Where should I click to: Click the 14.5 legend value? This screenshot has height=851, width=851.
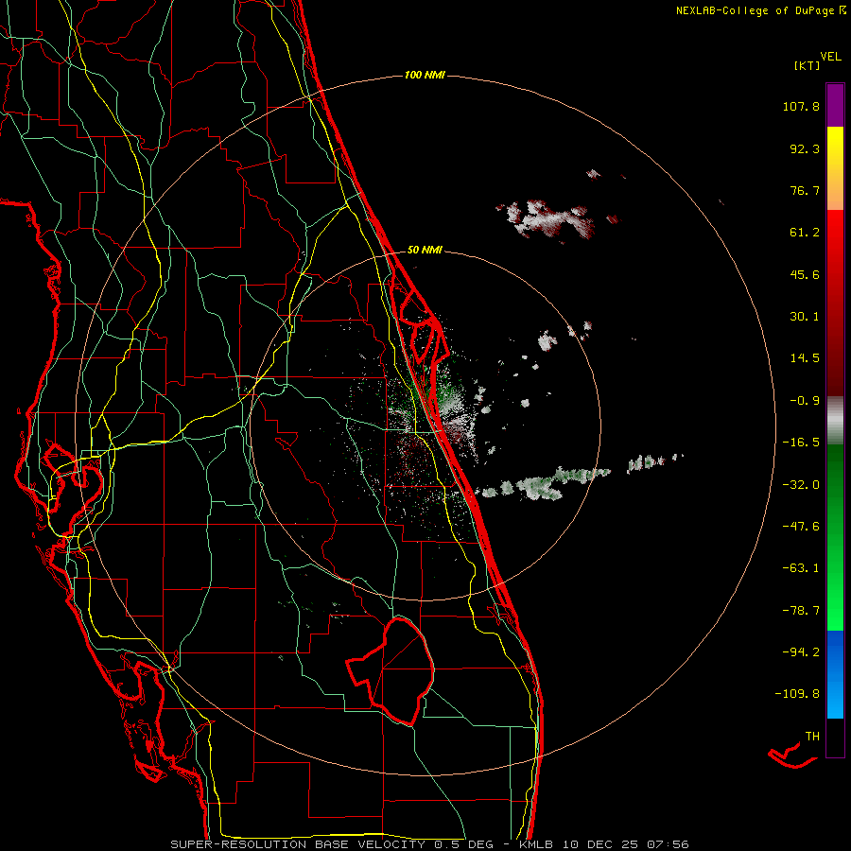point(805,358)
